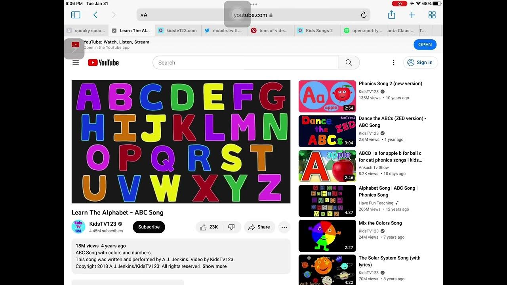Image resolution: width=507 pixels, height=285 pixels.
Task: Click the search magnifier button
Action: (x=349, y=63)
